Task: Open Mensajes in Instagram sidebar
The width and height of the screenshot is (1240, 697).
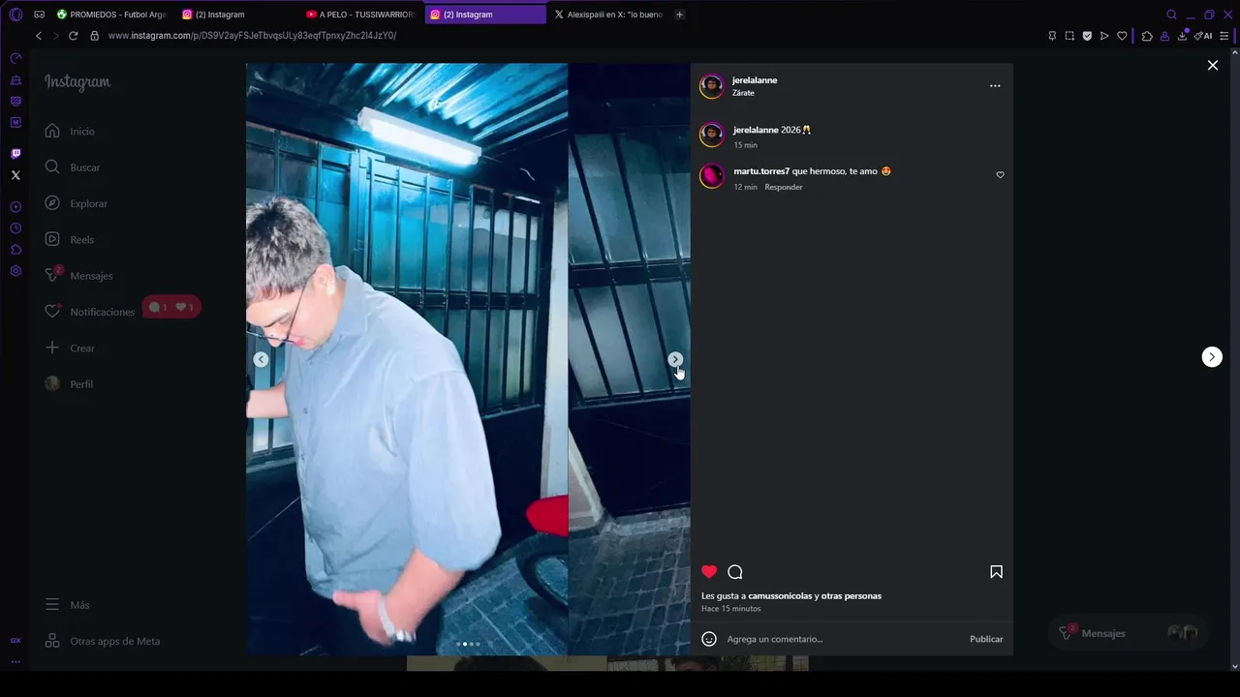Action: click(x=78, y=276)
